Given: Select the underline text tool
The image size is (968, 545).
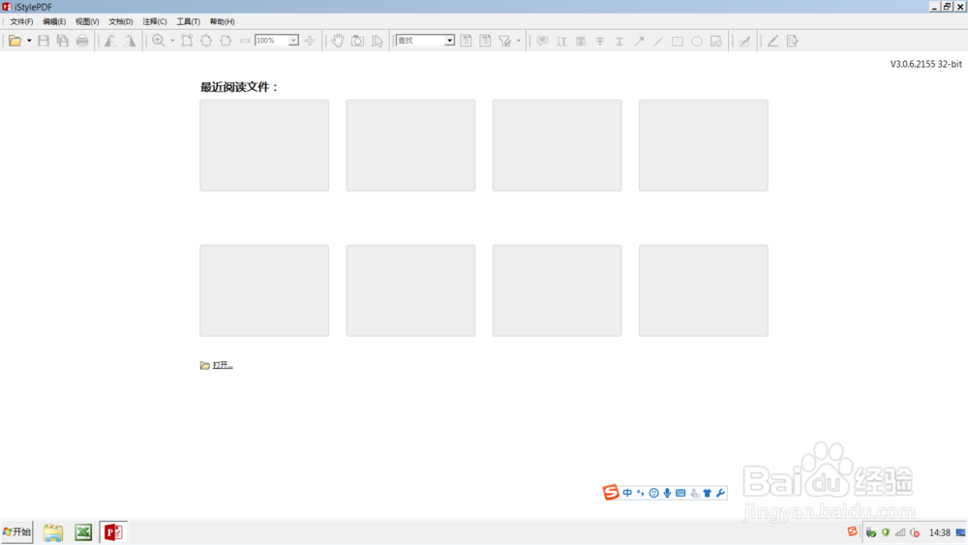Looking at the screenshot, I should tap(620, 41).
